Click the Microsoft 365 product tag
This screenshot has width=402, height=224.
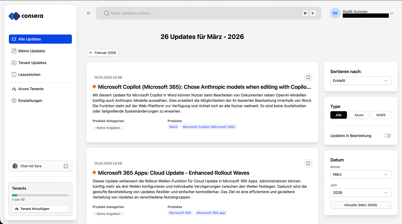point(180,213)
